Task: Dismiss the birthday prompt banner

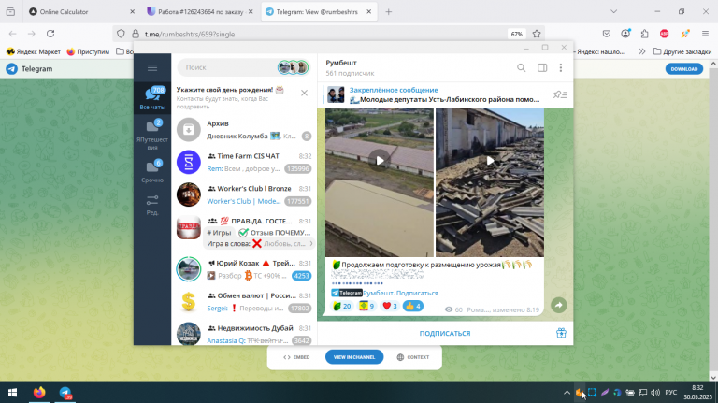Action: tap(304, 93)
